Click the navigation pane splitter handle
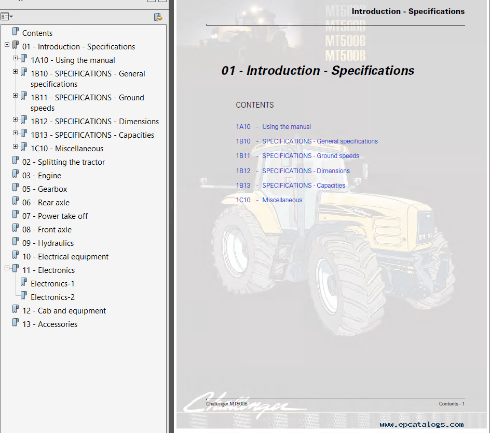The width and height of the screenshot is (490, 433). coord(171,212)
